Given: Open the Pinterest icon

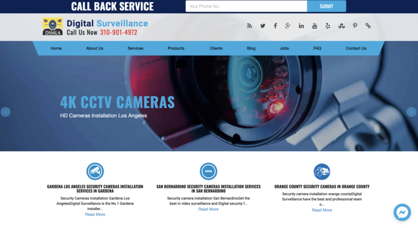Looking at the screenshot, I should (355, 26).
